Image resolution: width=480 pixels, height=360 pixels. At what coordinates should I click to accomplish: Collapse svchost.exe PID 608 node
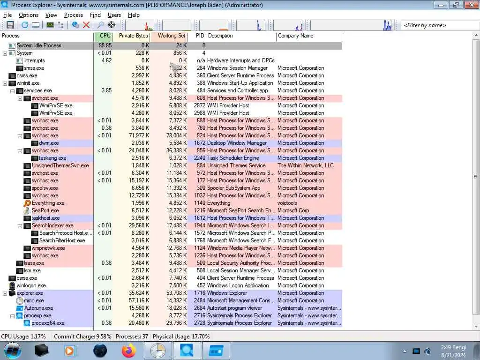point(20,98)
